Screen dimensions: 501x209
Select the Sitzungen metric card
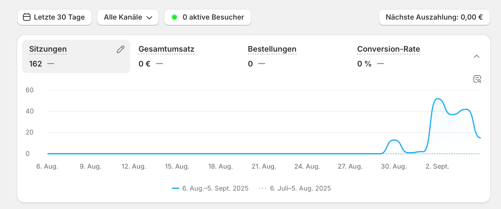[x=76, y=56]
